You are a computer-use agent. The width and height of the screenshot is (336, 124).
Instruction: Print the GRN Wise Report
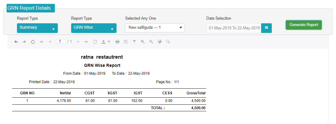(x=117, y=42)
